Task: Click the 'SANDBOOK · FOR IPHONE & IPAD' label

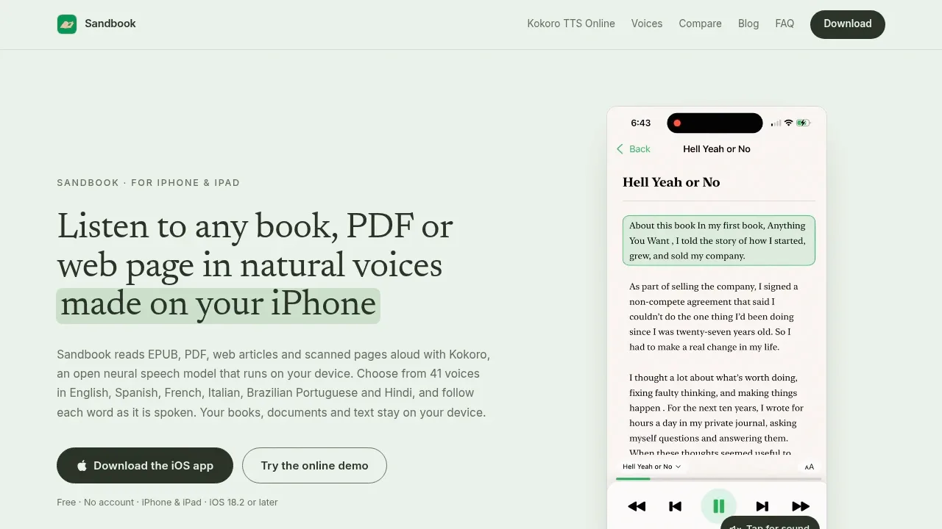Action: click(x=149, y=183)
